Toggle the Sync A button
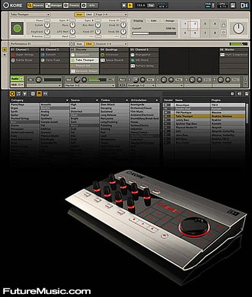The image size is (252, 297). click(72, 20)
